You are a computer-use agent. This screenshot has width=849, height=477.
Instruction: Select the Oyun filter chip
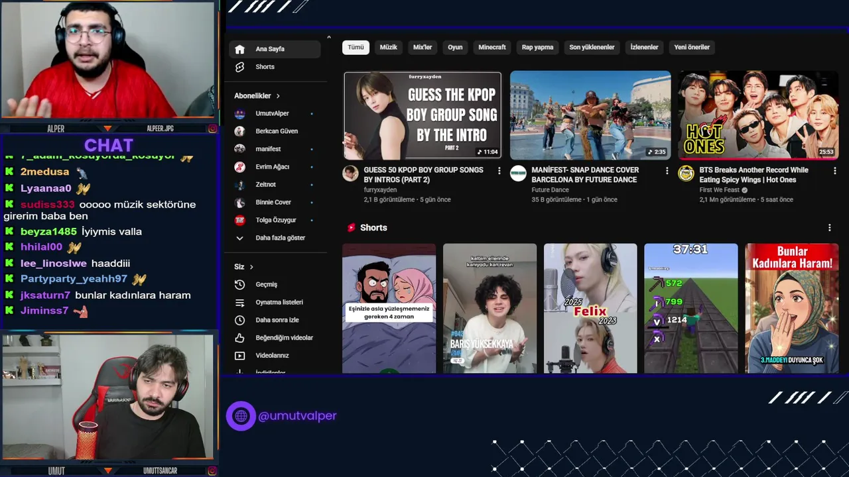(455, 48)
